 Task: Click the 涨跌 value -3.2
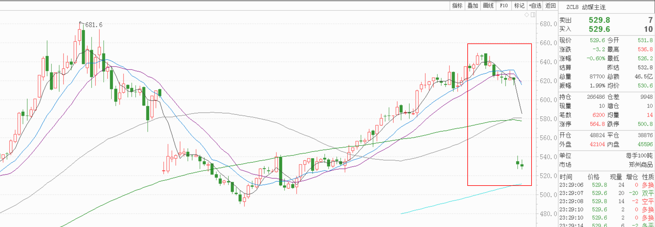pyautogui.click(x=599, y=49)
